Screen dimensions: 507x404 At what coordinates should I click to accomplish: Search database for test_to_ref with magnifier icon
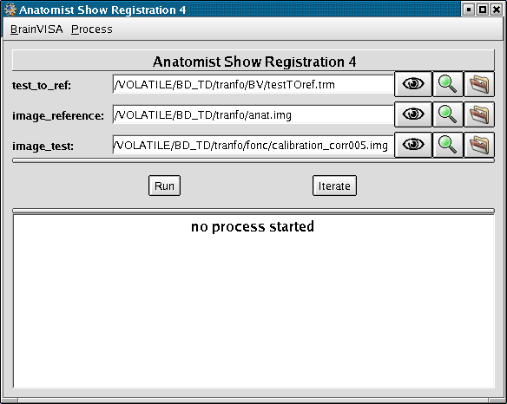447,84
